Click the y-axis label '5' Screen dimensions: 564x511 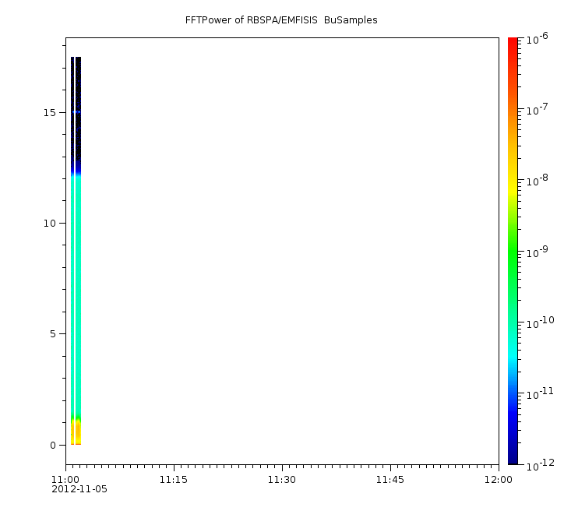pyautogui.click(x=53, y=334)
